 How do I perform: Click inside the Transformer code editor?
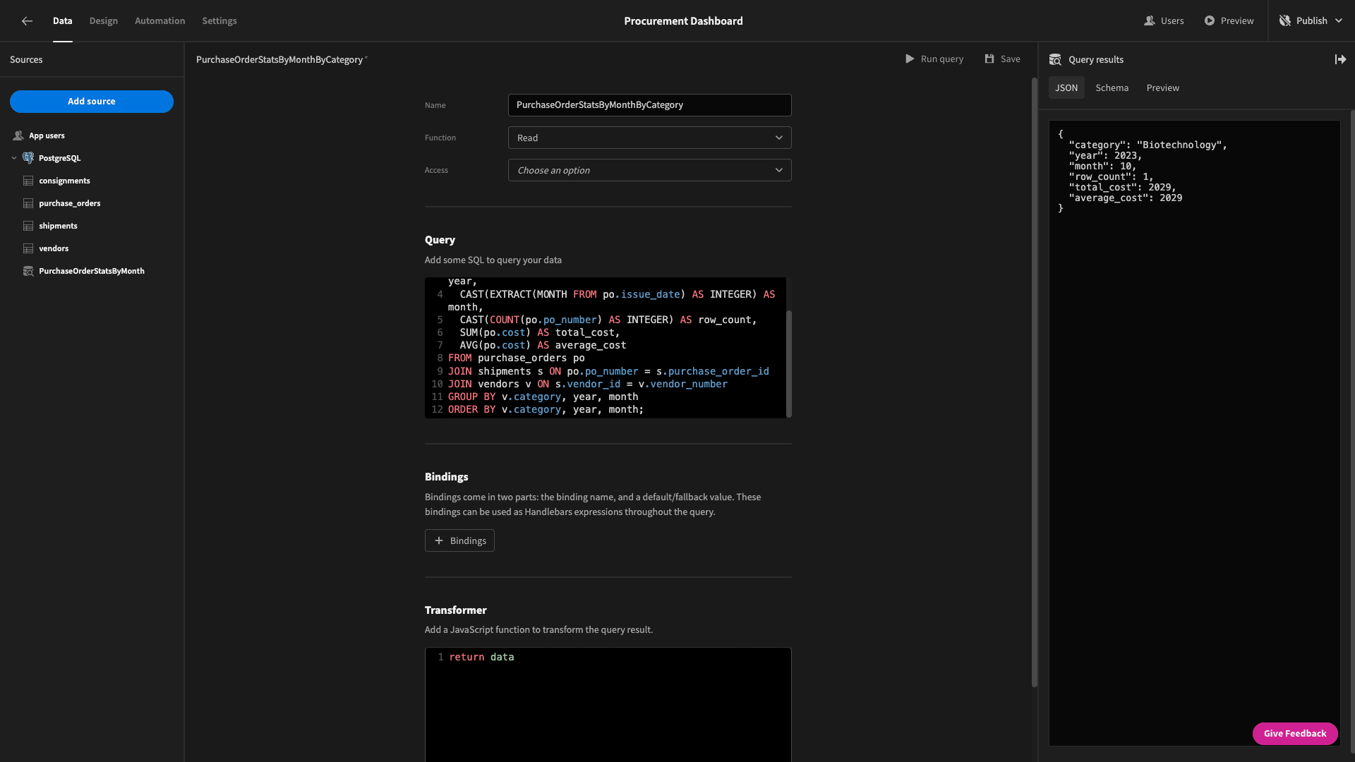coord(608,705)
